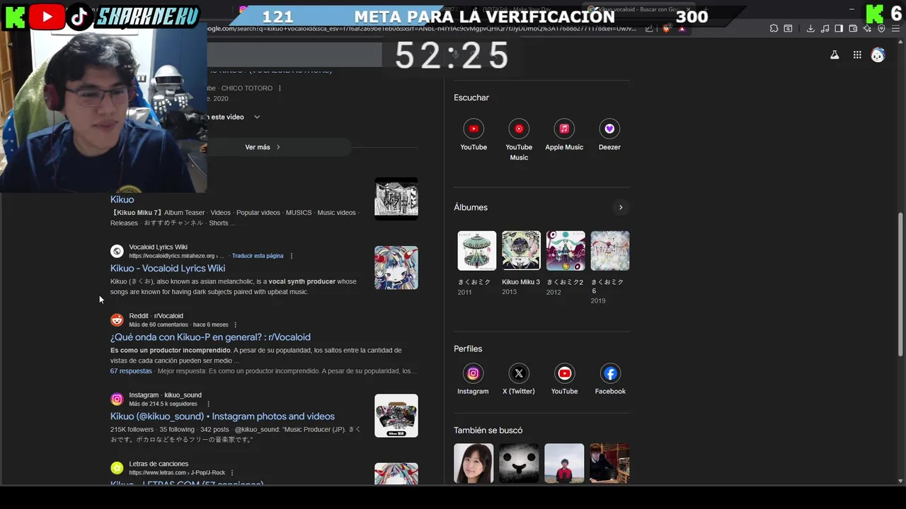Viewport: 906px width, 509px height.
Task: Open thumbnail beside Vocaloid Lyrics Wiki result
Action: tap(396, 267)
